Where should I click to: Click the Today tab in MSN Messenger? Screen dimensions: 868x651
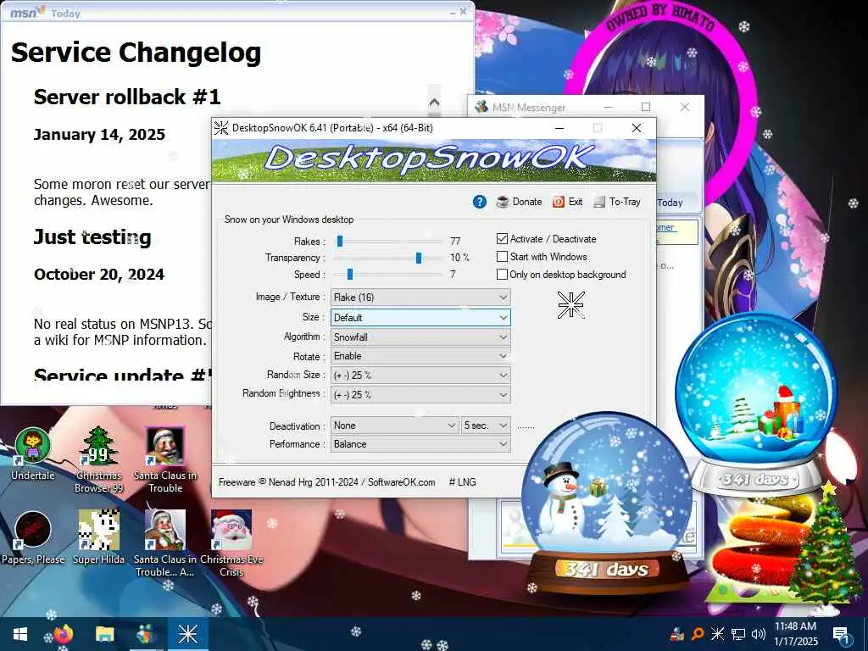pyautogui.click(x=670, y=203)
